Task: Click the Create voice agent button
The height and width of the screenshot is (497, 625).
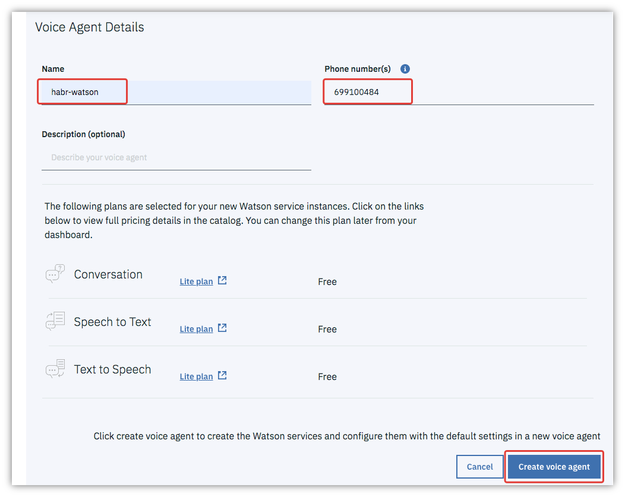Action: point(554,467)
